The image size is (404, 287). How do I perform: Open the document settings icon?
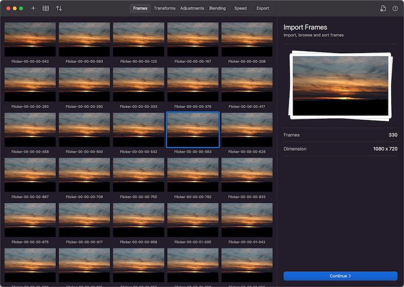coord(383,9)
